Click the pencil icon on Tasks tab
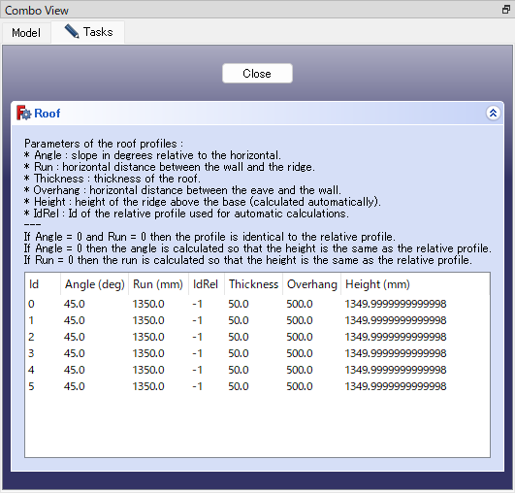515x493 pixels. point(71,32)
